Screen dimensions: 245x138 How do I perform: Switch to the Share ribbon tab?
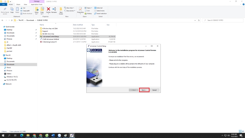(x=18, y=4)
